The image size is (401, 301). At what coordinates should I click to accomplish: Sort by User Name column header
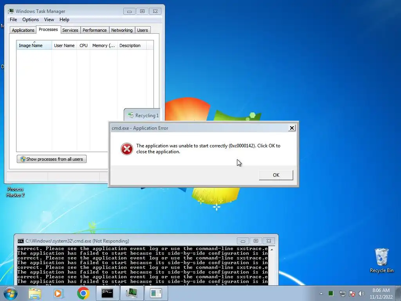tap(64, 45)
